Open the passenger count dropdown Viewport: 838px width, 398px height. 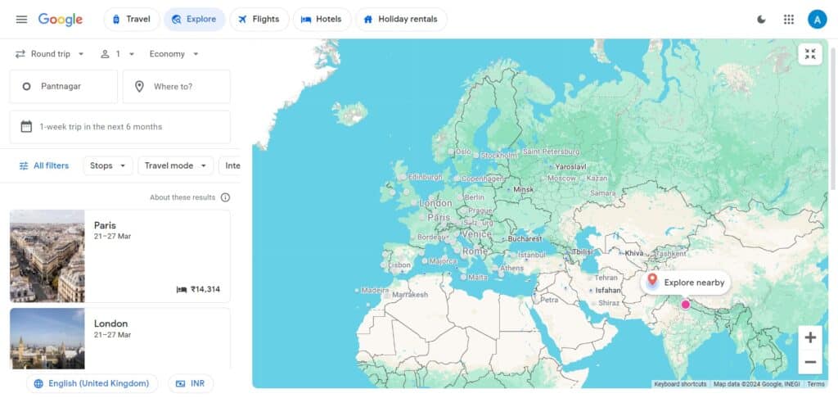[x=118, y=54]
